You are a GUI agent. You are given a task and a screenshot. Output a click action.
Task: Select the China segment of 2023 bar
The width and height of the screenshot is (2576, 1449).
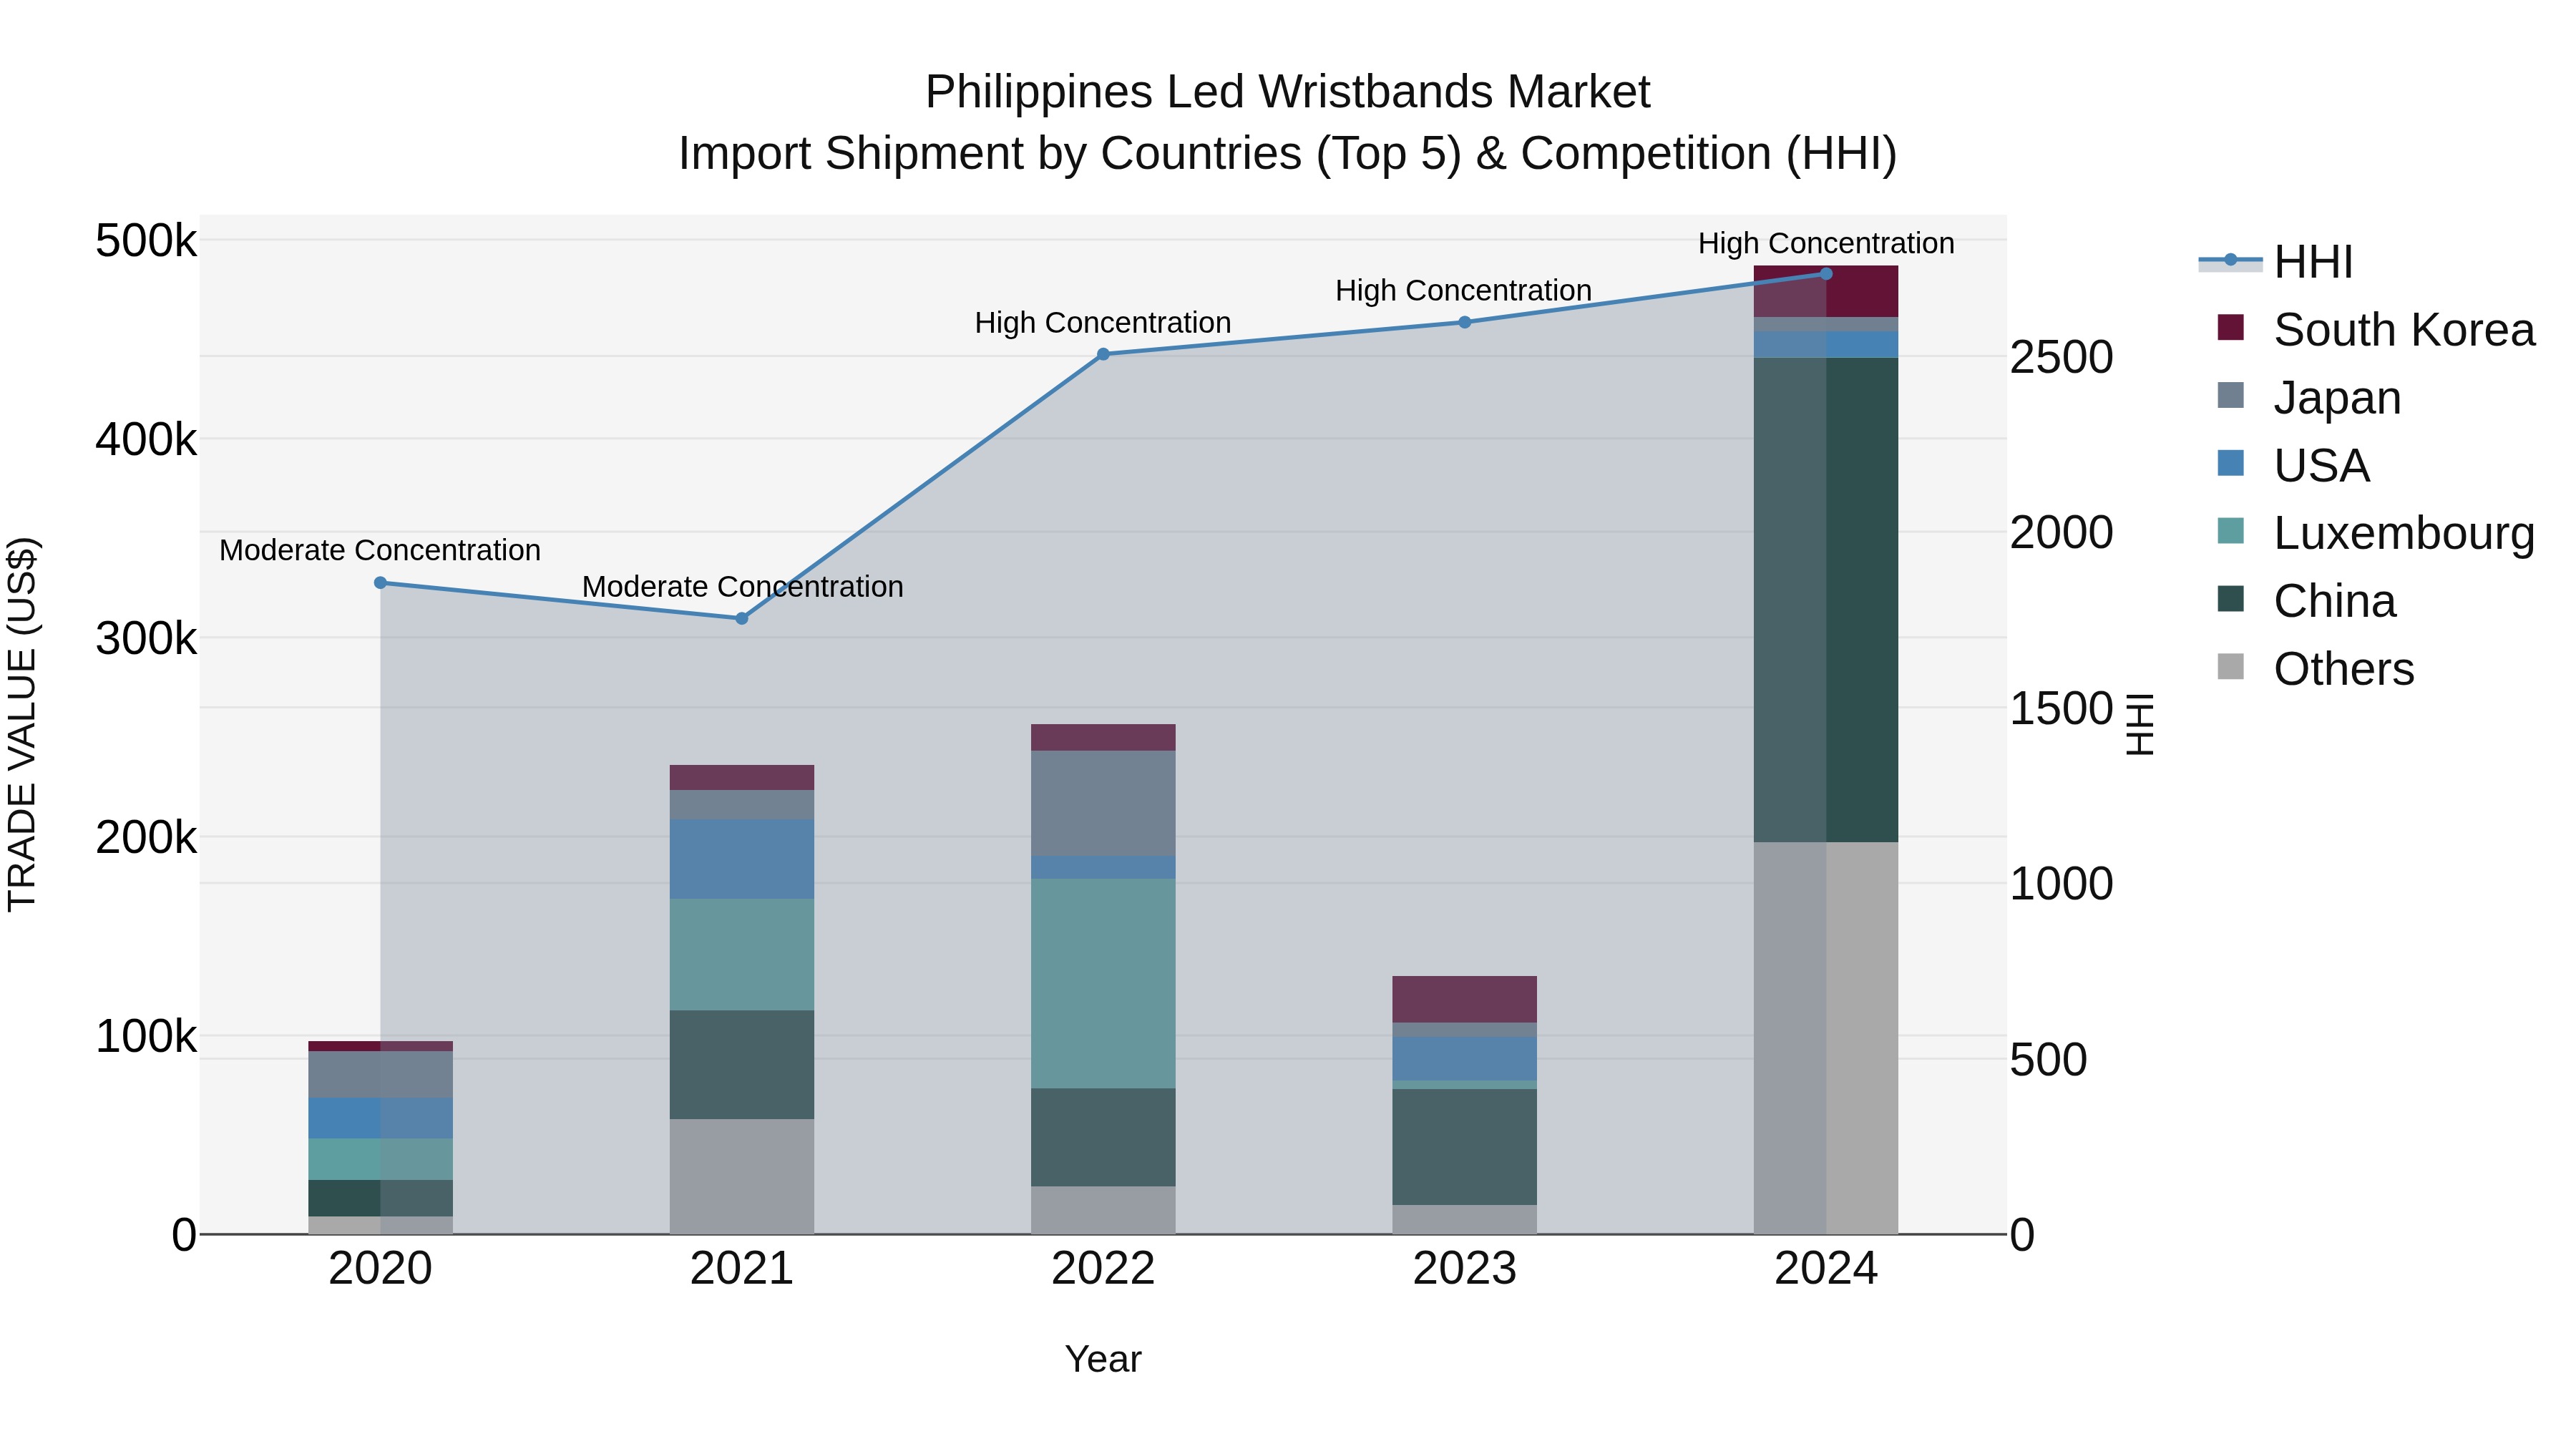coord(1465,1147)
